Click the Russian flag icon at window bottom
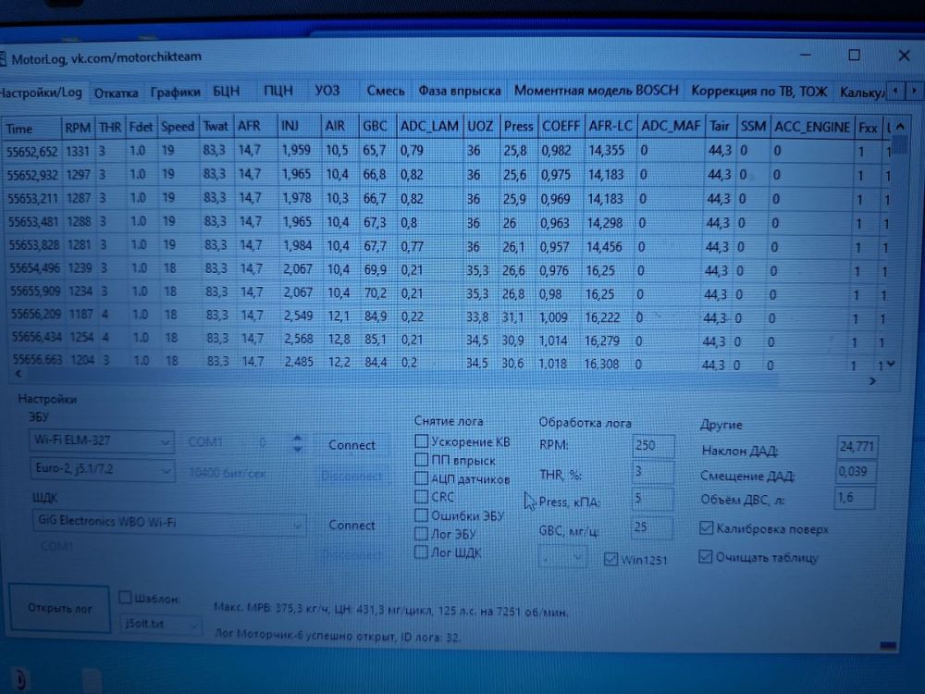Viewport: 925px width, 694px height. [x=888, y=646]
